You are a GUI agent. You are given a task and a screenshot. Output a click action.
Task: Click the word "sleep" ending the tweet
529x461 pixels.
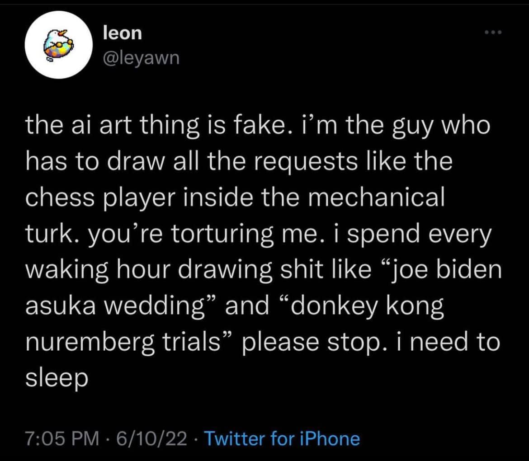click(57, 379)
